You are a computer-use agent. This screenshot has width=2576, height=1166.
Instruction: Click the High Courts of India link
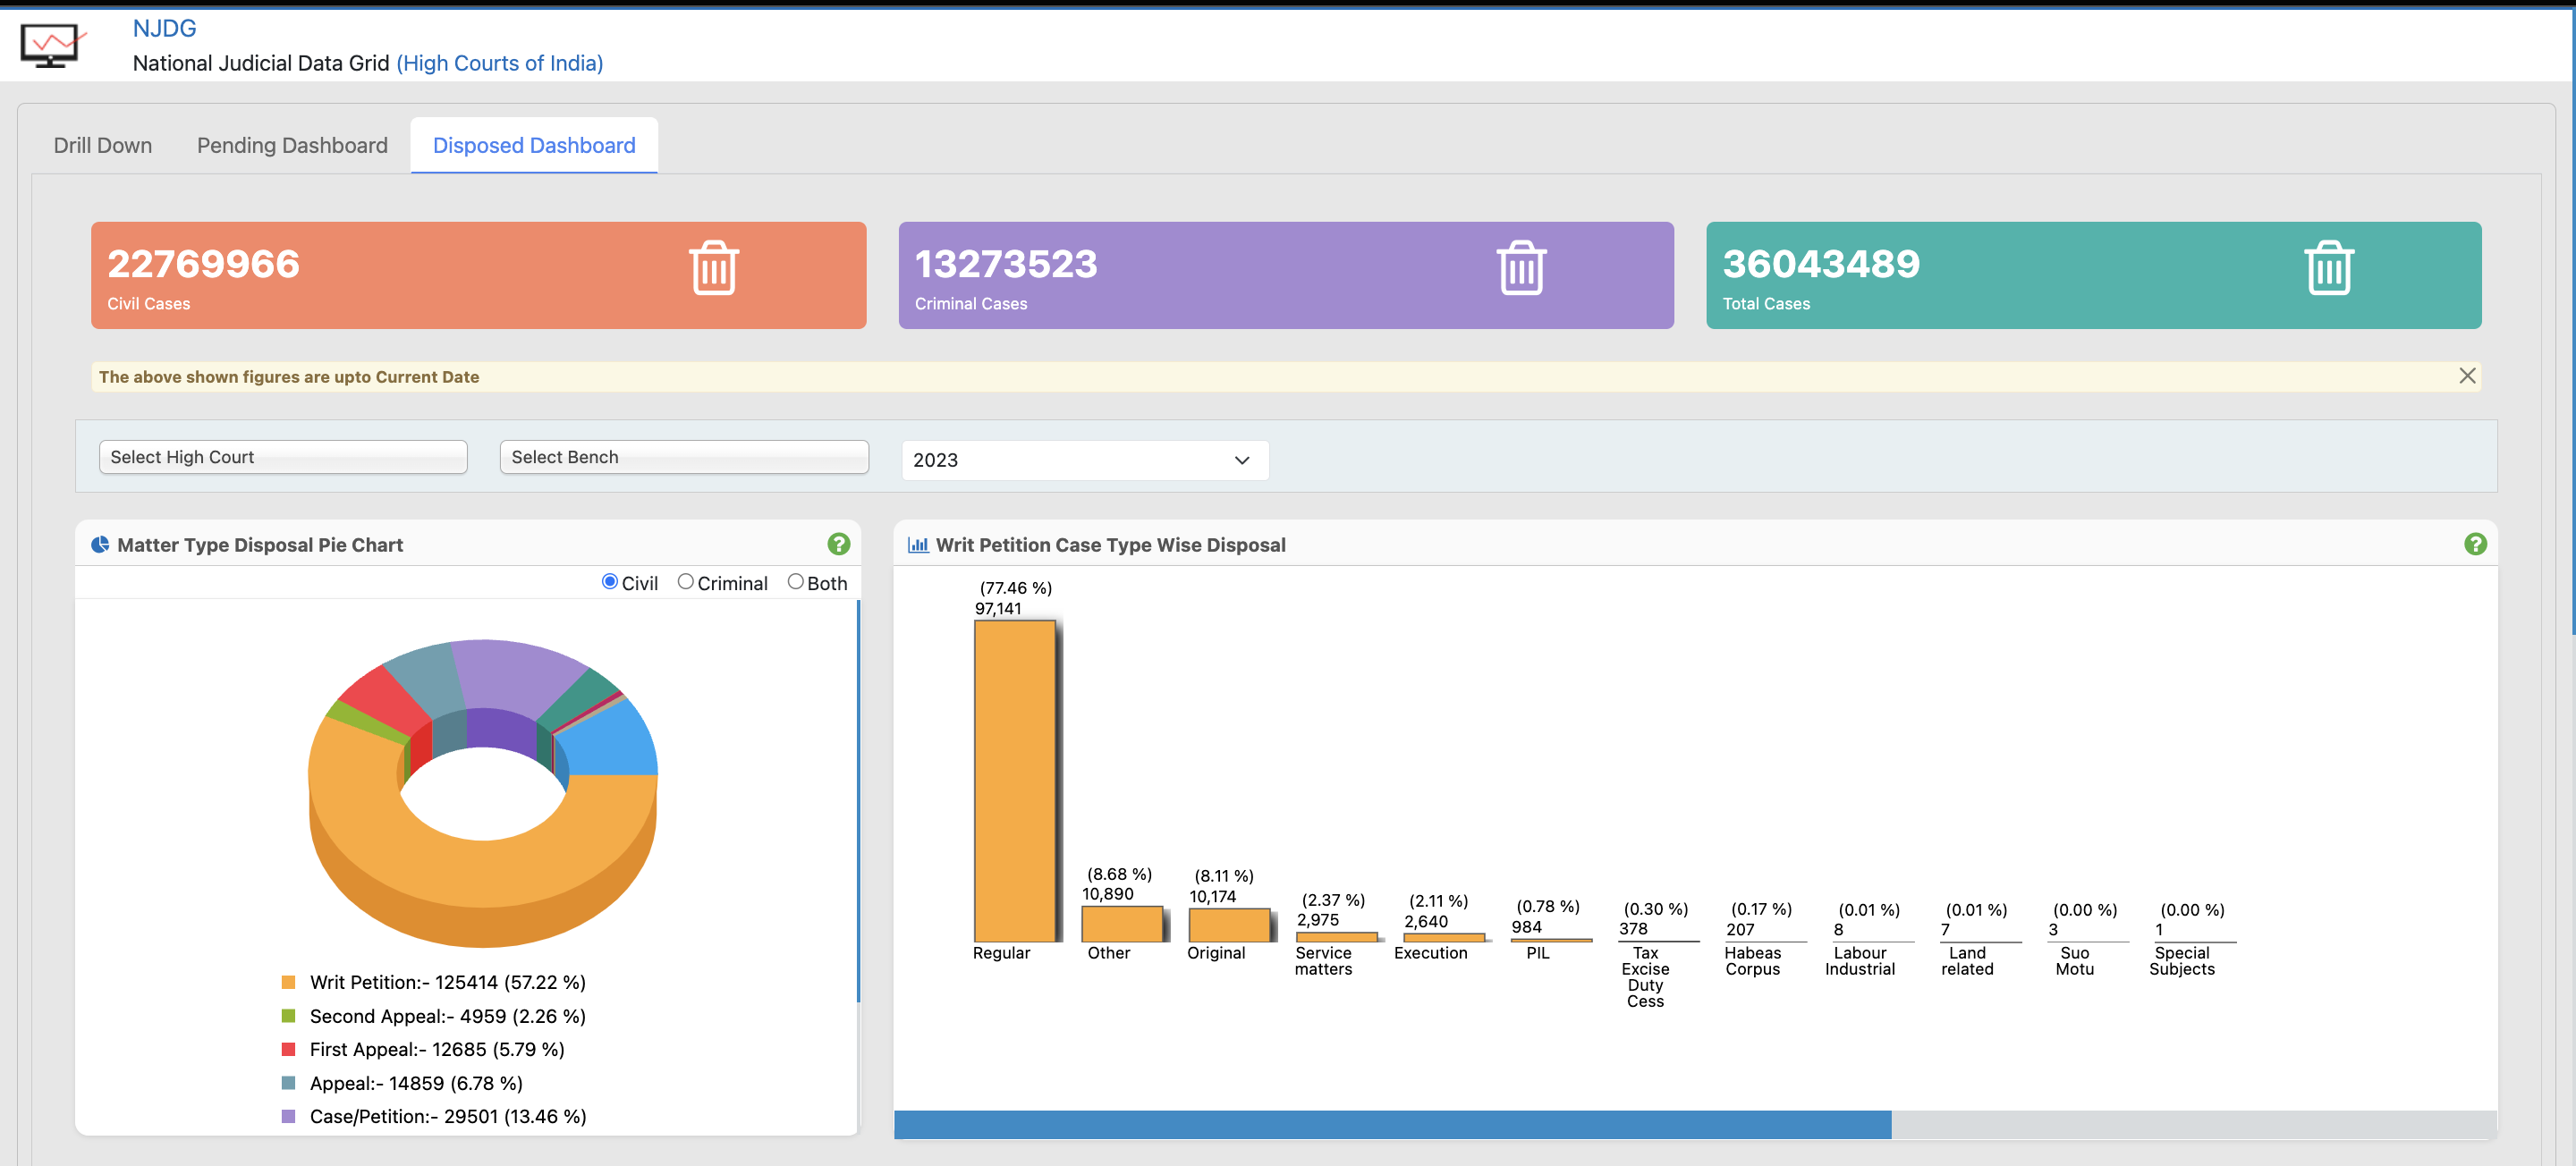499,63
